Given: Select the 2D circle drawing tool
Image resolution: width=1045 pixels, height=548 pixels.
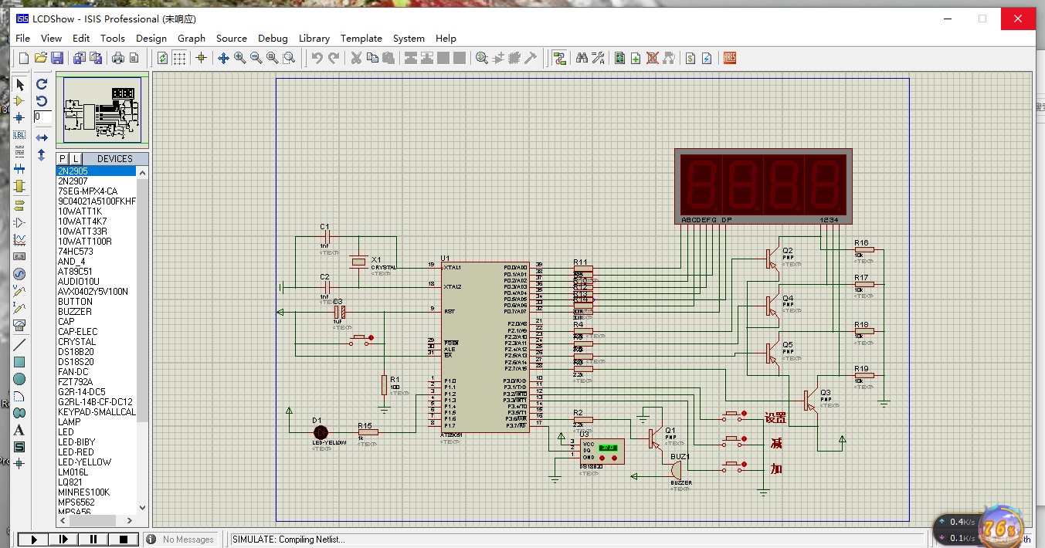Looking at the screenshot, I should pyautogui.click(x=19, y=379).
